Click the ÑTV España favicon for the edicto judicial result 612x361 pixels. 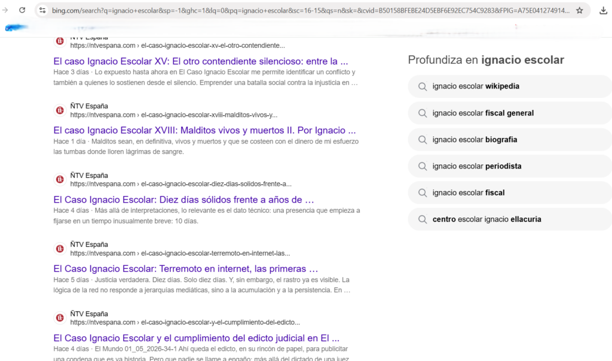tap(60, 318)
